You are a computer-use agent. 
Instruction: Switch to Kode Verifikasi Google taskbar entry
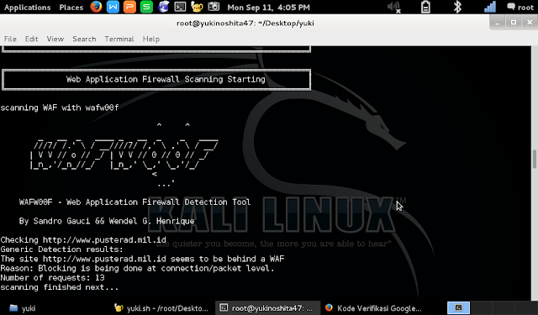373,308
